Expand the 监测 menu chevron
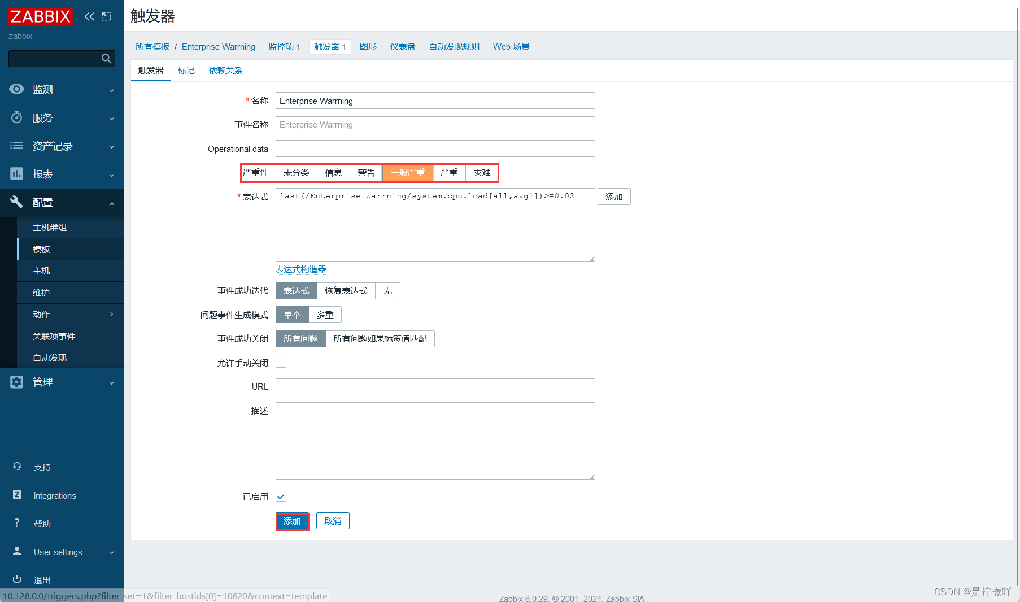Image resolution: width=1020 pixels, height=602 pixels. 112,90
